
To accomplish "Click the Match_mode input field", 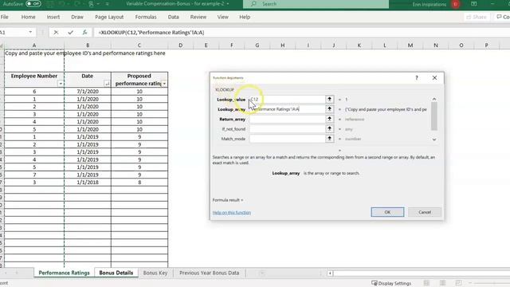I will tap(287, 139).
